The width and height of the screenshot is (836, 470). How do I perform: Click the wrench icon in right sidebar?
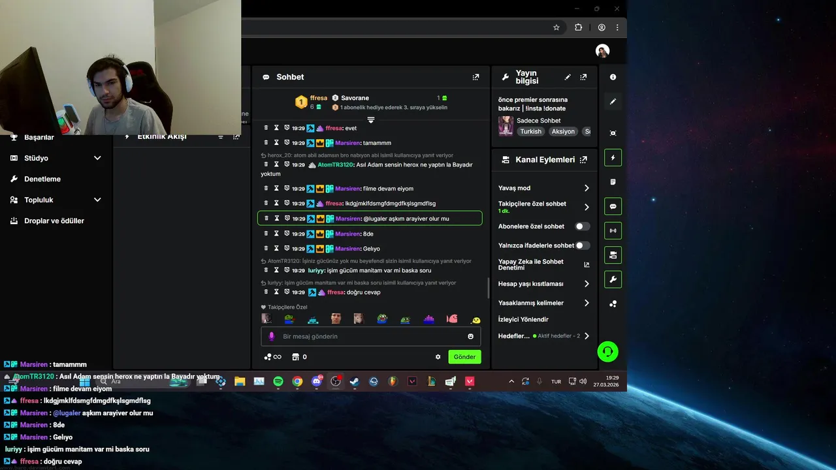click(x=613, y=279)
